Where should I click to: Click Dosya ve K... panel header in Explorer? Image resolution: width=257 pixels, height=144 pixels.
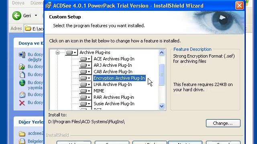pyautogui.click(x=31, y=43)
